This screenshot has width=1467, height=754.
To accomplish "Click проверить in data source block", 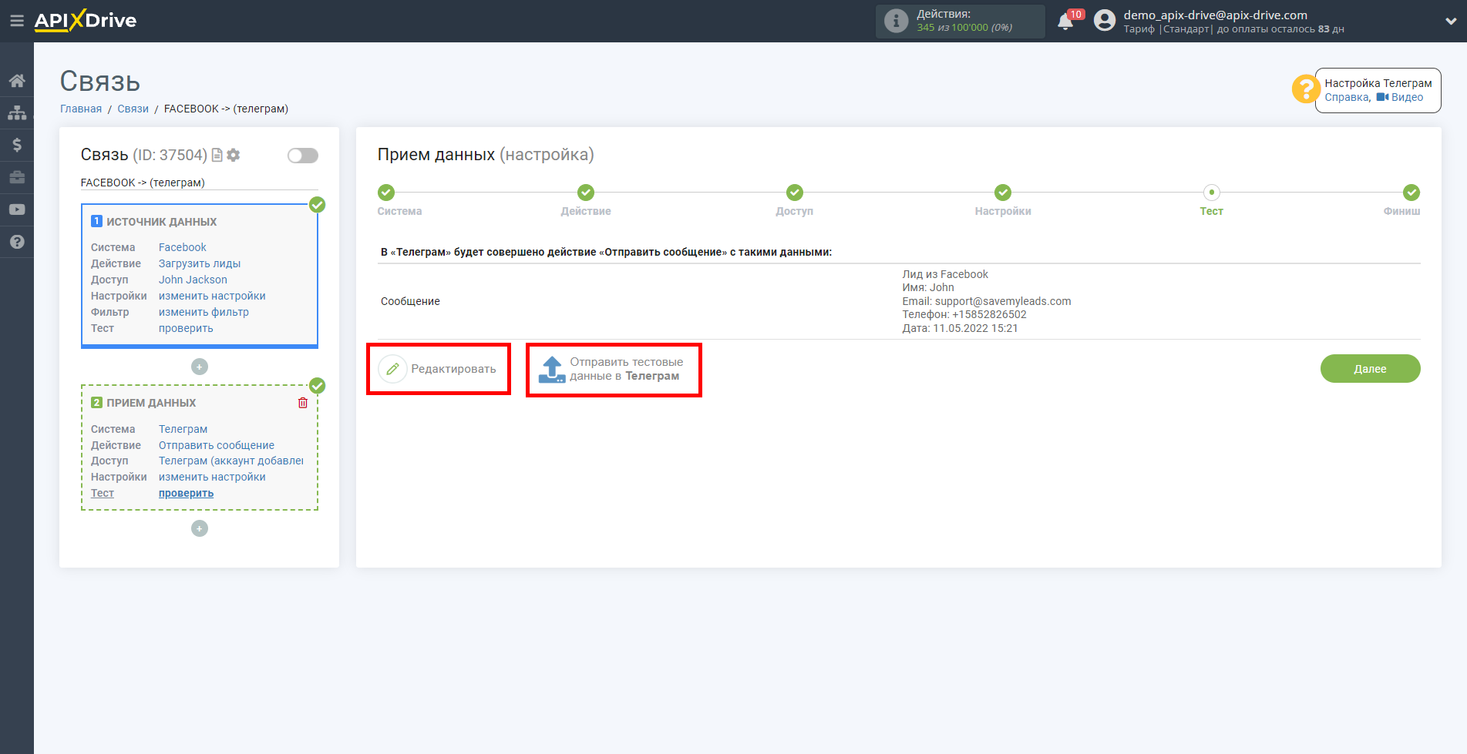I will click(186, 328).
